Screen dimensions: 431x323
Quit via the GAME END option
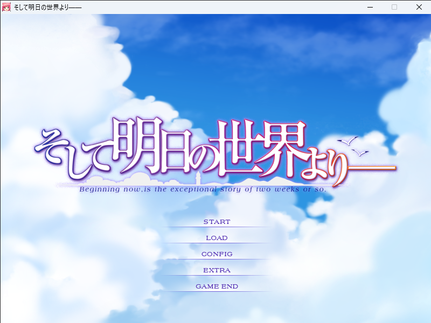pyautogui.click(x=217, y=286)
